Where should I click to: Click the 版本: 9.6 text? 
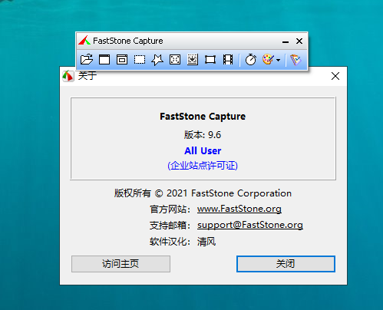[x=203, y=135]
